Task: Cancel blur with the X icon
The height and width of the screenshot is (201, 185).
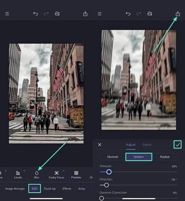Action: click(x=100, y=145)
